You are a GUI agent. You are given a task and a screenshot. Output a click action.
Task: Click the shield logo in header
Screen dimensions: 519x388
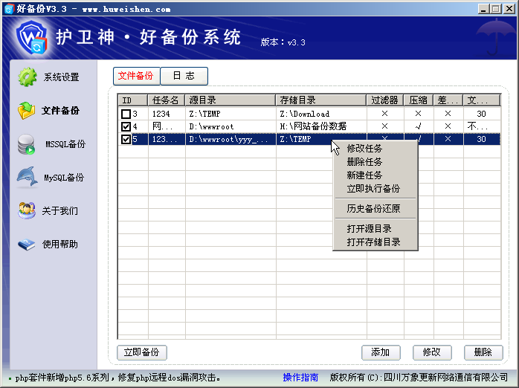point(33,37)
